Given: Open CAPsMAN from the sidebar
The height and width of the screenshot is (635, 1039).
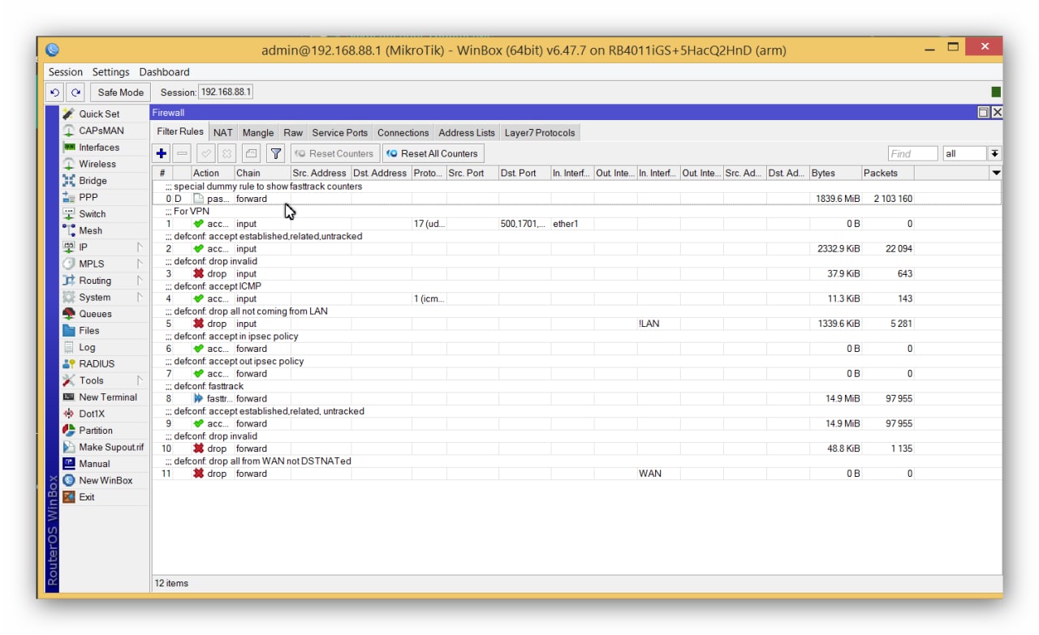Looking at the screenshot, I should coord(101,131).
